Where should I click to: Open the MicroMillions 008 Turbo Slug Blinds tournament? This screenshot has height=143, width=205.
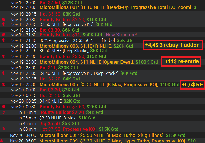pos(102,135)
